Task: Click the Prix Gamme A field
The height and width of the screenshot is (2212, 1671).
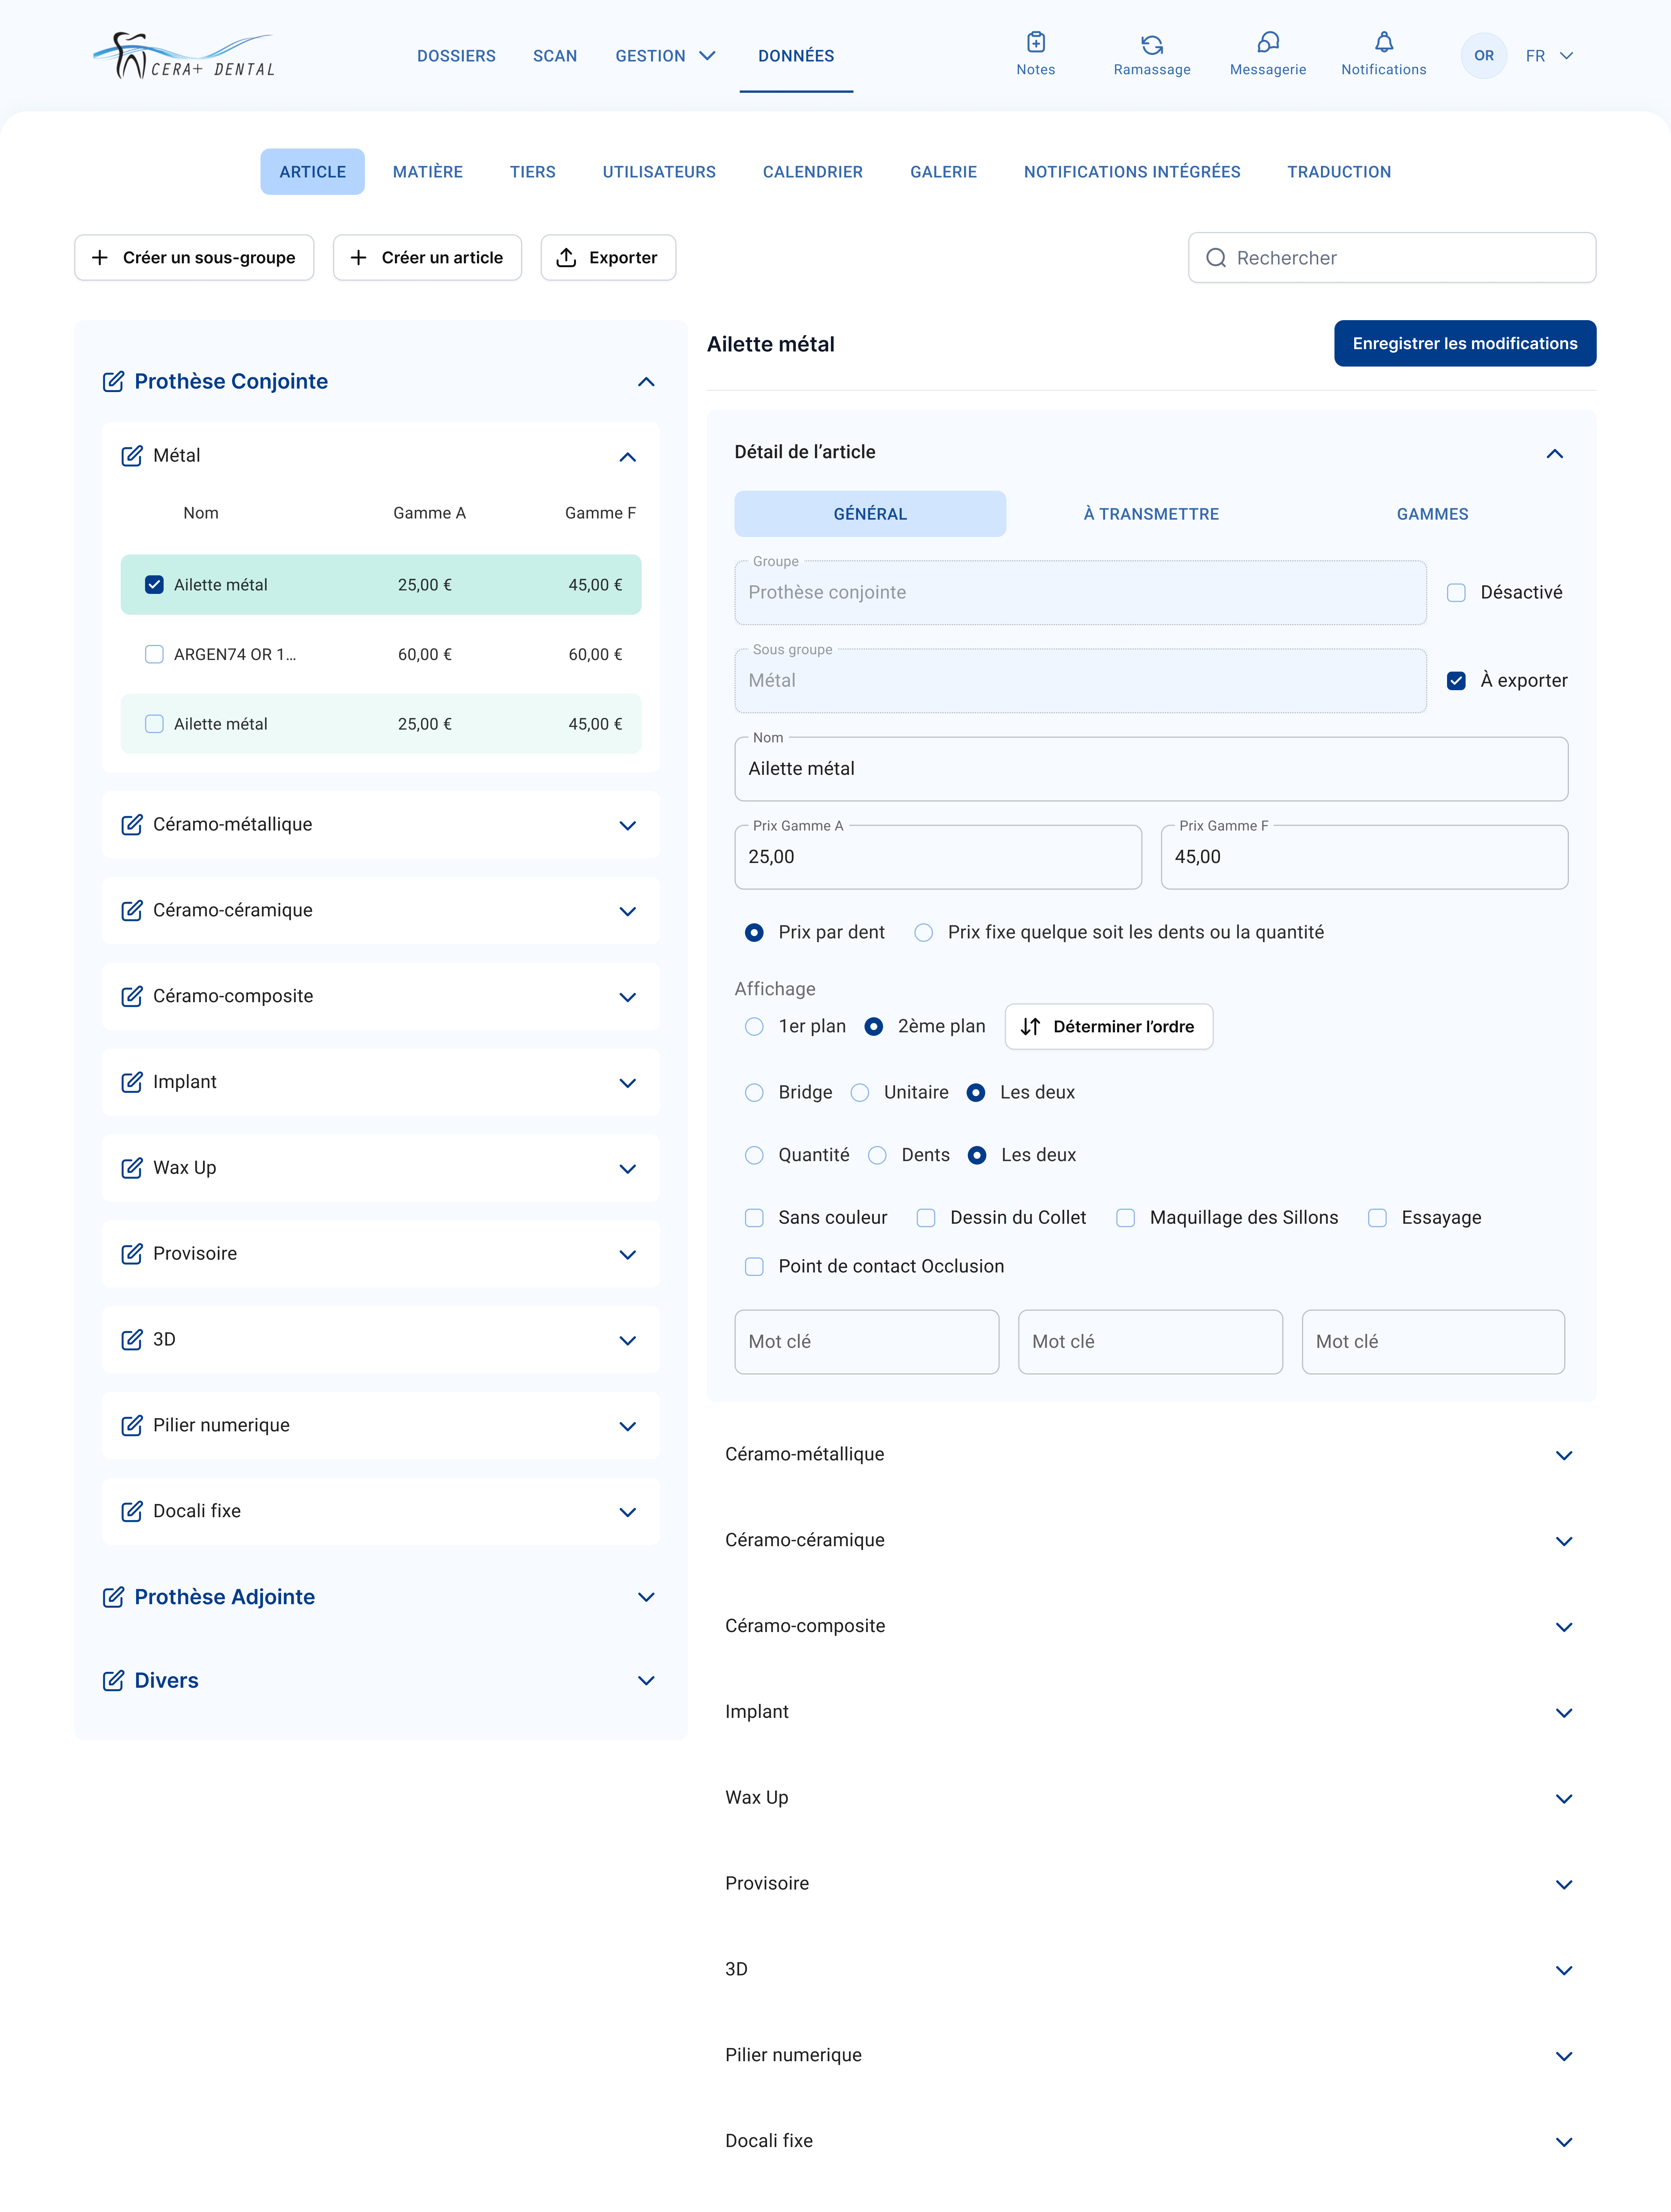Action: (938, 857)
